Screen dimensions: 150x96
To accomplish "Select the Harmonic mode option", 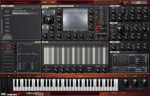I will point(44,69).
